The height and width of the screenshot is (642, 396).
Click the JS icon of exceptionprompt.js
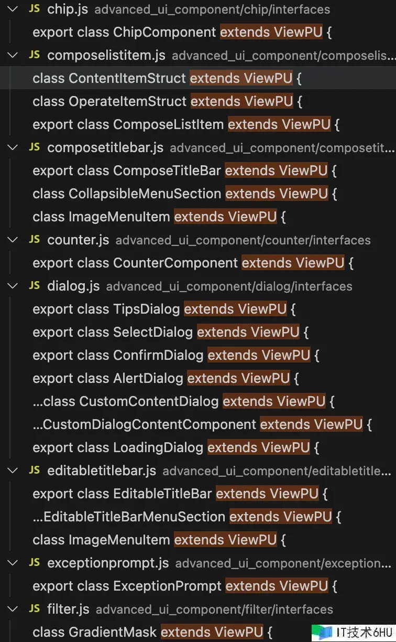34,563
